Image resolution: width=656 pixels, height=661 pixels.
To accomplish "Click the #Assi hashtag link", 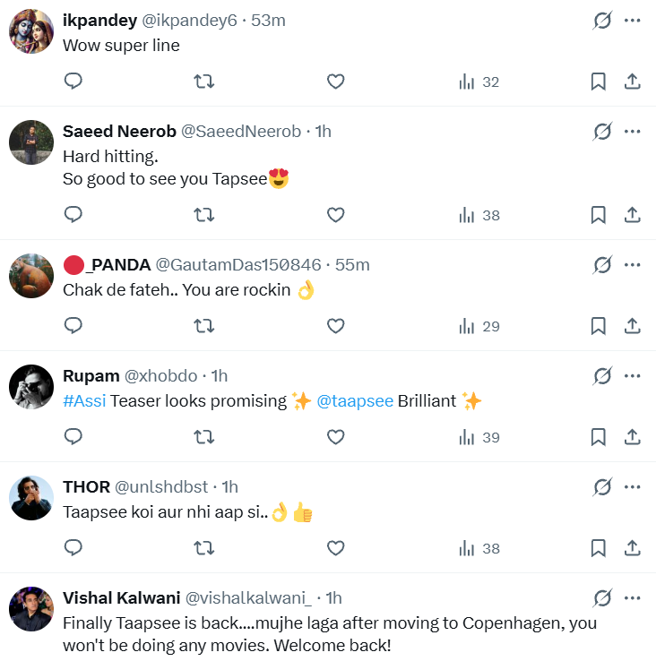I will coord(84,400).
